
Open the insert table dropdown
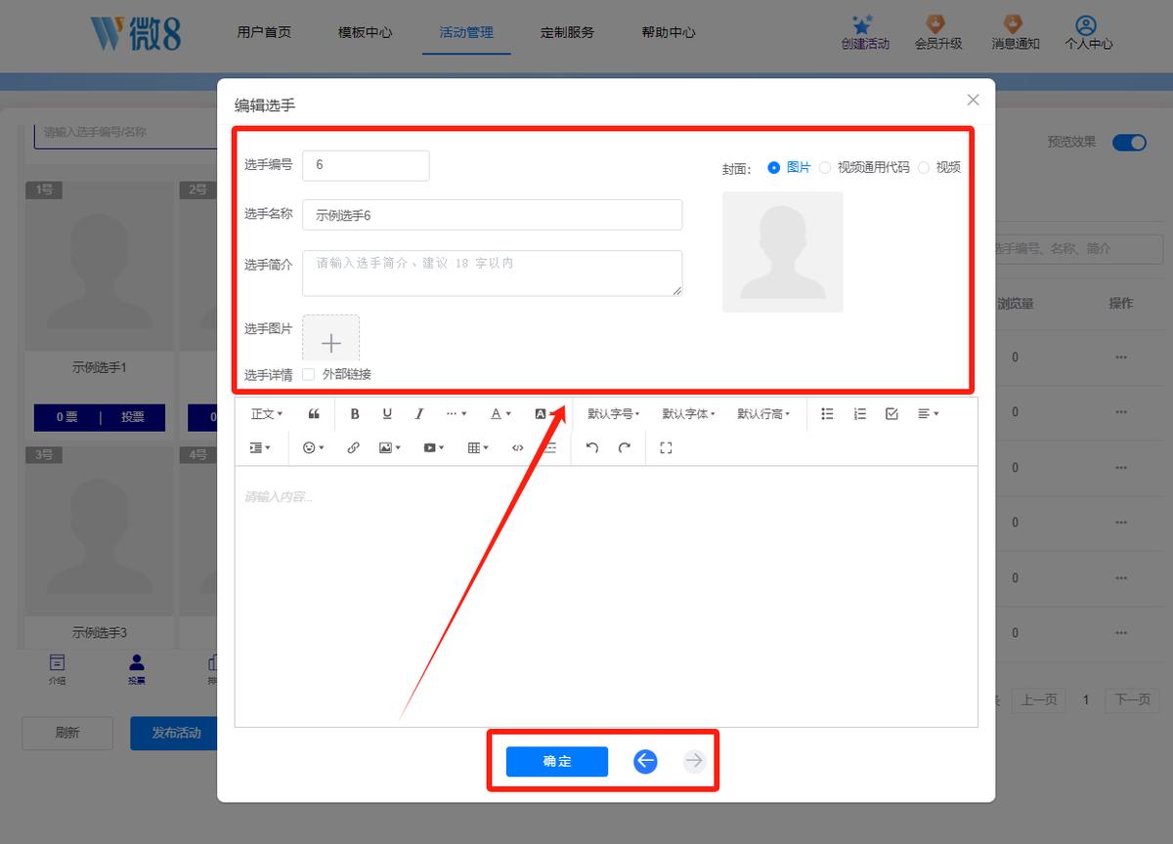tap(478, 447)
